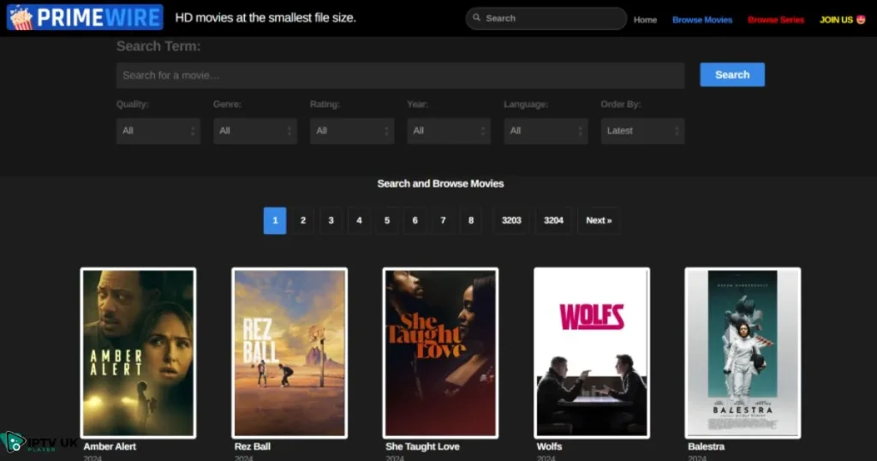Click the 'Search and Browse Movies' heading
The image size is (877, 461).
[440, 183]
